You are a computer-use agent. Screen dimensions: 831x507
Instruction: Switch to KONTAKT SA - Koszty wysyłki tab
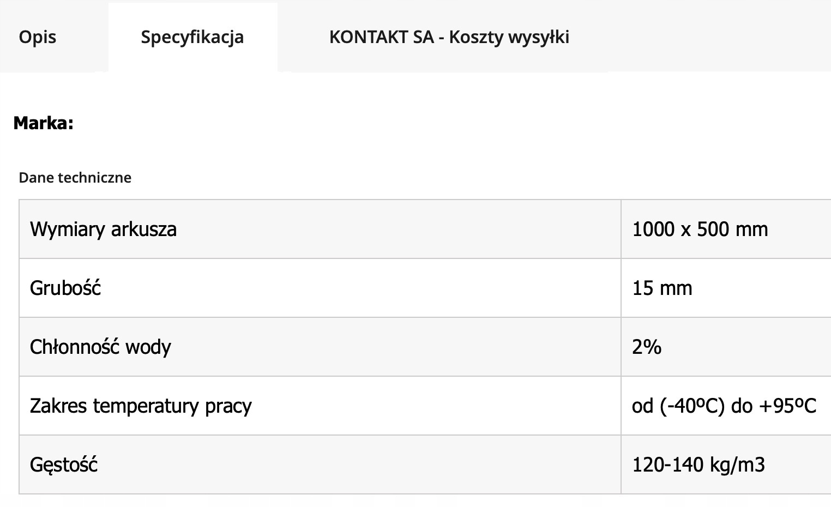click(x=449, y=37)
